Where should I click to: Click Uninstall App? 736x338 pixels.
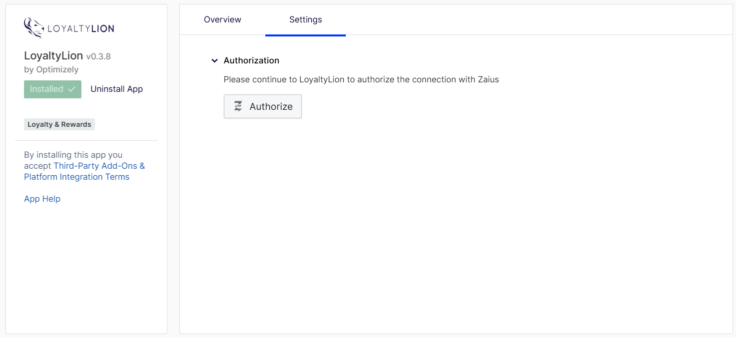116,89
